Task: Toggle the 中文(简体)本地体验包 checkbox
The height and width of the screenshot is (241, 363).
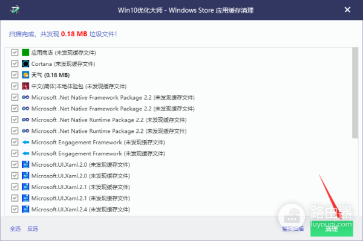Action: click(x=15, y=86)
